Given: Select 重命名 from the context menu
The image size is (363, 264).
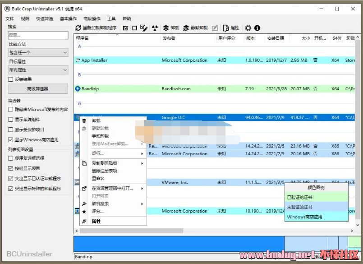Looking at the screenshot, I should coord(98,179).
